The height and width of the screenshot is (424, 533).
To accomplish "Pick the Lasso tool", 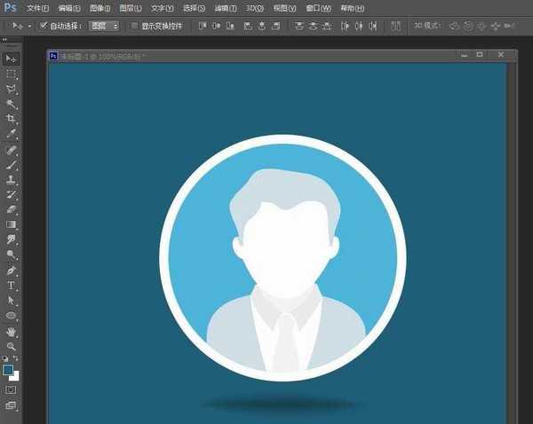I will click(x=11, y=90).
